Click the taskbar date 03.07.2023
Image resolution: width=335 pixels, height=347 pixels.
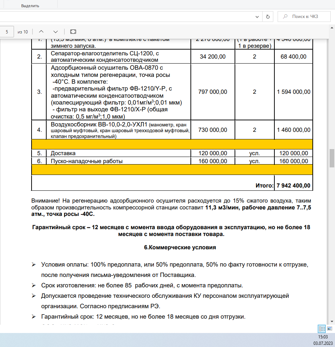coord(323,343)
